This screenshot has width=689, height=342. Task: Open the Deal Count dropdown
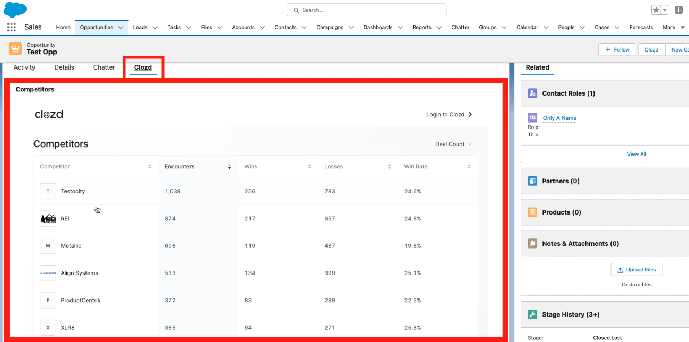point(453,144)
